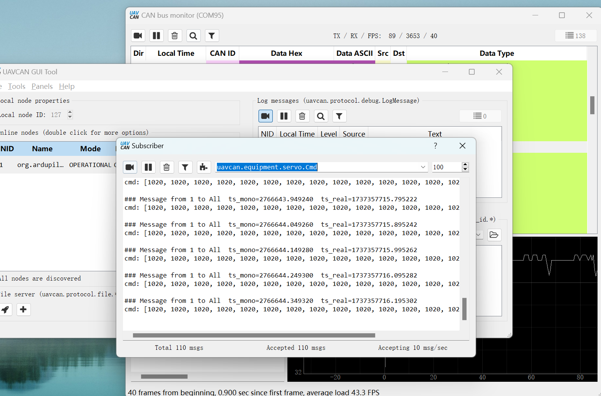Viewport: 601px width, 396px height.
Task: Click the rocket launch button in file server
Action: tap(5, 309)
